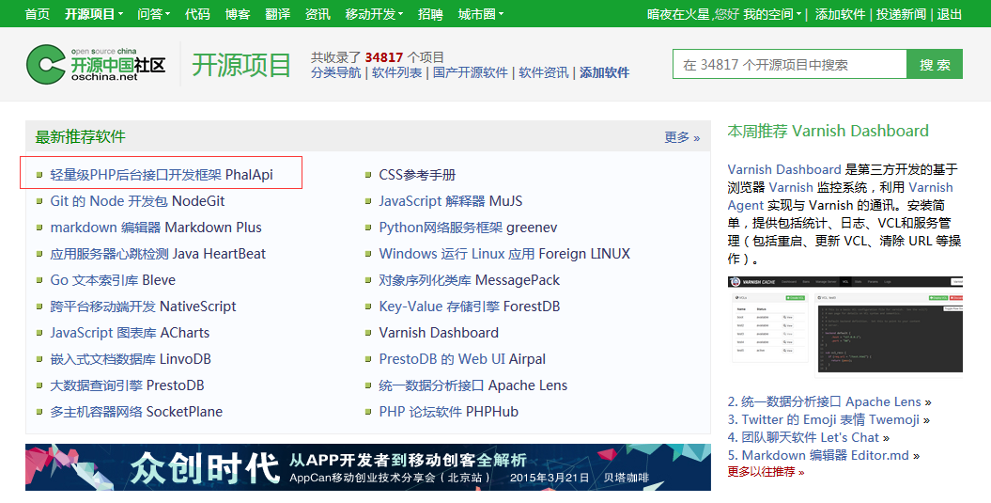Open markdown 编辑器 Markdown Plus
The image size is (991, 503).
[156, 228]
